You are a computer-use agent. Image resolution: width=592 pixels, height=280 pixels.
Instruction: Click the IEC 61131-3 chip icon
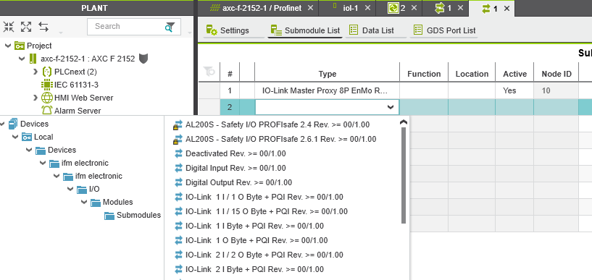pos(47,85)
